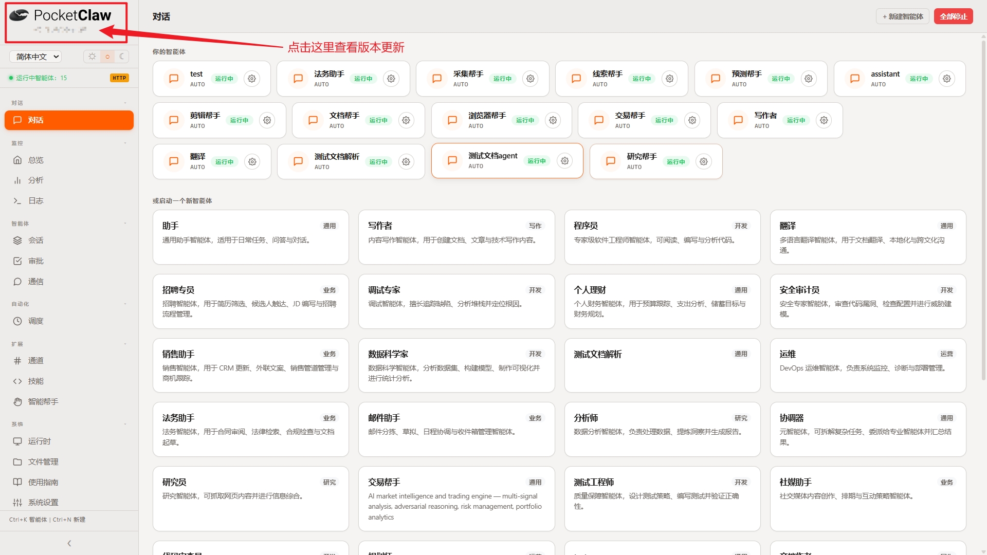Open 日志 logs in sidebar

pos(69,201)
